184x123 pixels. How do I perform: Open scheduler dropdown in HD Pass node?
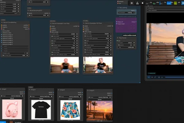[98, 48]
